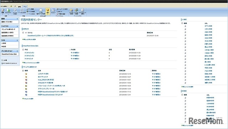Image resolution: width=228 pixels, height=129 pixels.
Task: Open the テストトピック2 discussion
Action: coord(29,56)
